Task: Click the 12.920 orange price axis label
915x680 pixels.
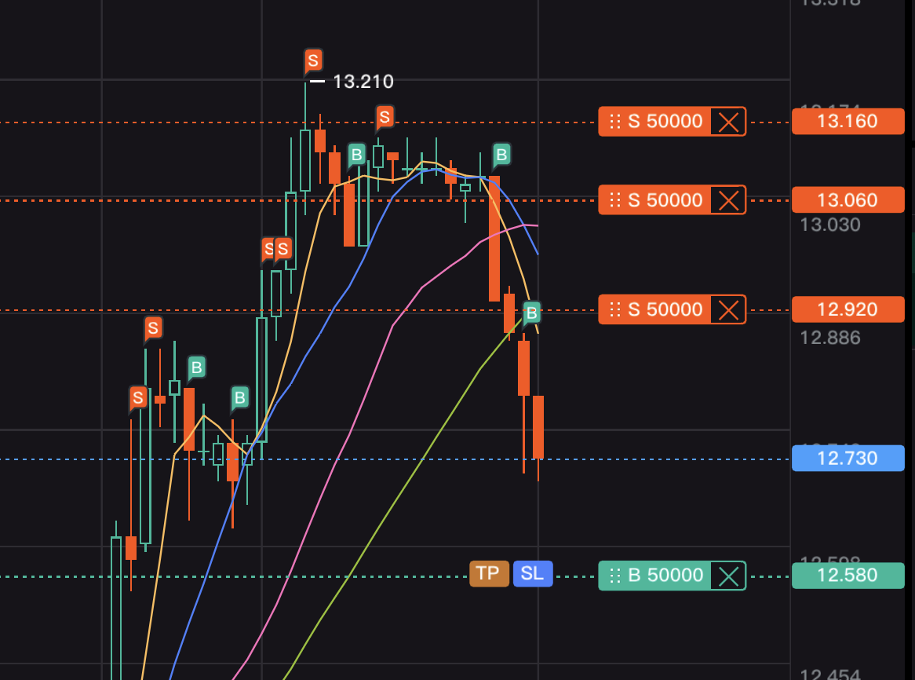Action: (848, 309)
